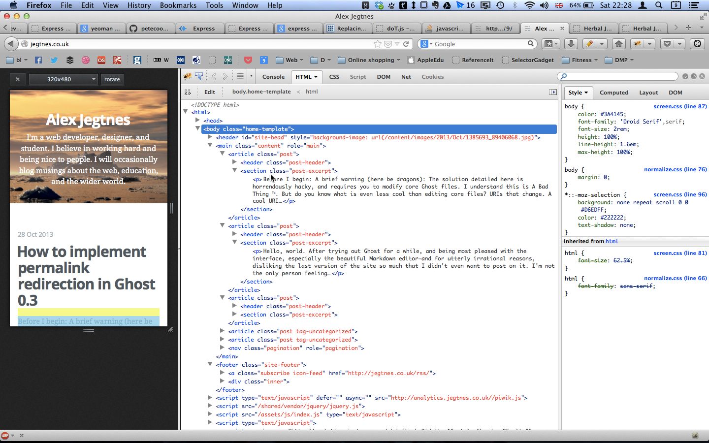Open the Layout side panel tab
The image size is (709, 443).
(648, 93)
